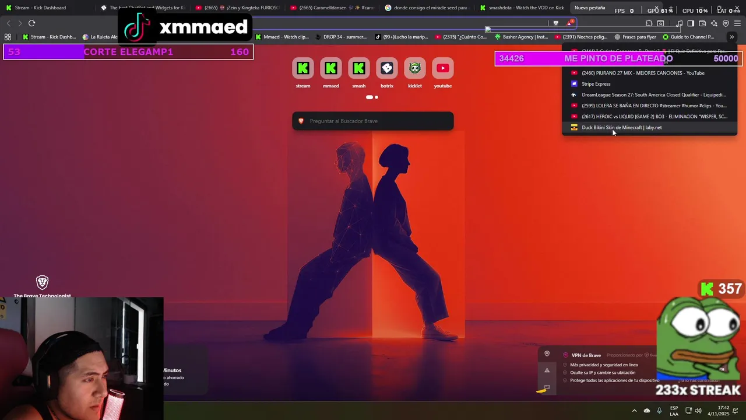The width and height of the screenshot is (746, 420).
Task: Go back using the back arrow
Action: (8, 23)
